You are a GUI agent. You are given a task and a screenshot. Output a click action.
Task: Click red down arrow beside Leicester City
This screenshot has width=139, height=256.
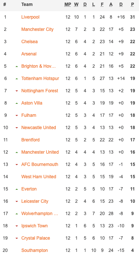pyautogui.click(x=17, y=202)
